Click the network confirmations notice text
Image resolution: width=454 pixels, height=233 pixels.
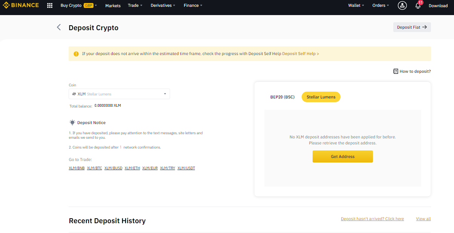115,147
